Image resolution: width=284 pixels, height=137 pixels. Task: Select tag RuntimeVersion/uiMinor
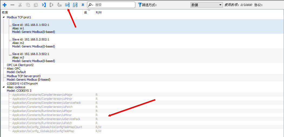42,115
